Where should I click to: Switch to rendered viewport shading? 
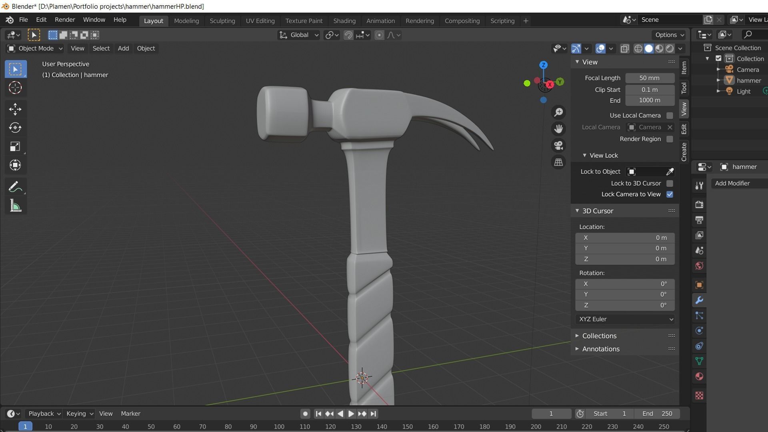pos(670,48)
